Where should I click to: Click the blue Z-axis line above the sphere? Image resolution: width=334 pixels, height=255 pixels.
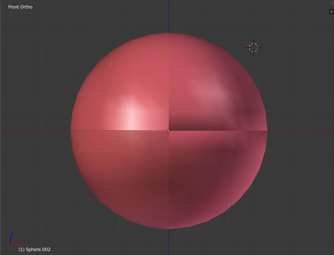(169, 17)
